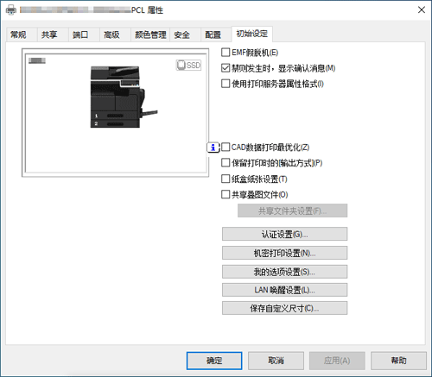Open 机密打印设置(N)... settings
This screenshot has height=377, width=432.
tap(284, 253)
